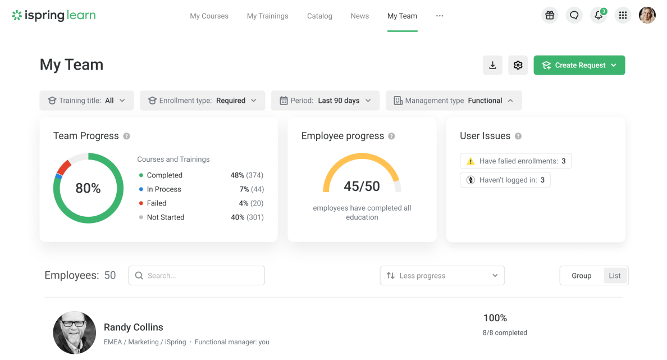667x360 pixels.
Task: Open employees with failed enrollments
Action: click(515, 161)
